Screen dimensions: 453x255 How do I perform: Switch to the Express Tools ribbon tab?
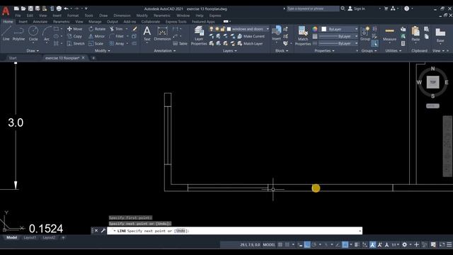coord(176,22)
